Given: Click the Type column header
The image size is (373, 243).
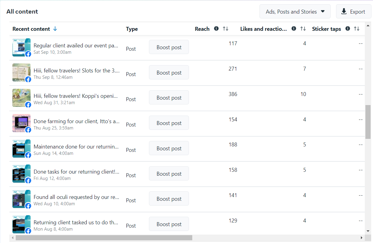Looking at the screenshot, I should click(132, 29).
